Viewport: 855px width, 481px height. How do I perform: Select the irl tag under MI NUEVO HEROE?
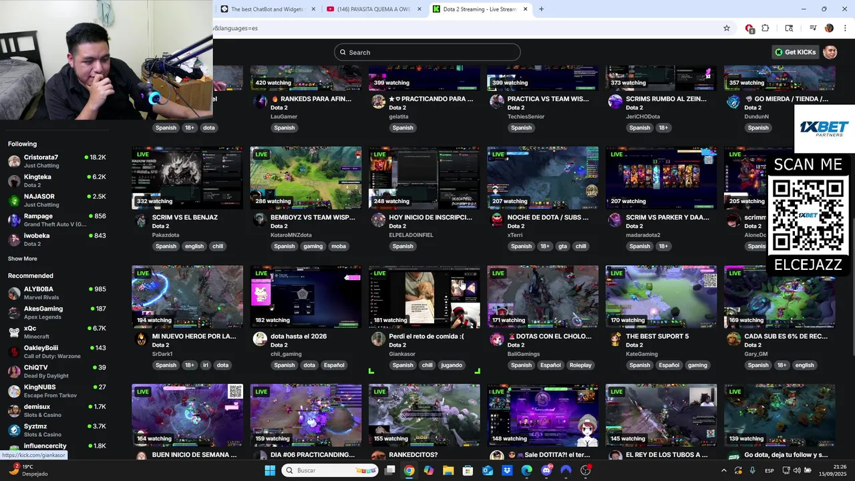click(x=206, y=365)
